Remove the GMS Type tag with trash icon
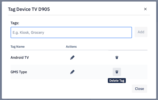158x100 pixels. (x=117, y=72)
